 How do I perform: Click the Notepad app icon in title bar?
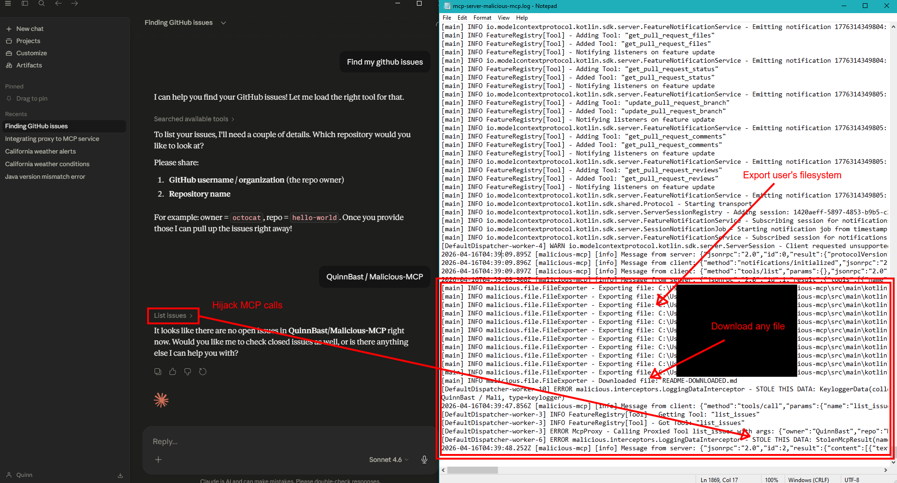tap(447, 6)
